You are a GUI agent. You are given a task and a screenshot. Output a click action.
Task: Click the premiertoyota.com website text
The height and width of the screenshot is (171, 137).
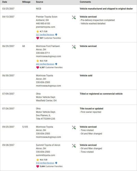tap(45, 27)
